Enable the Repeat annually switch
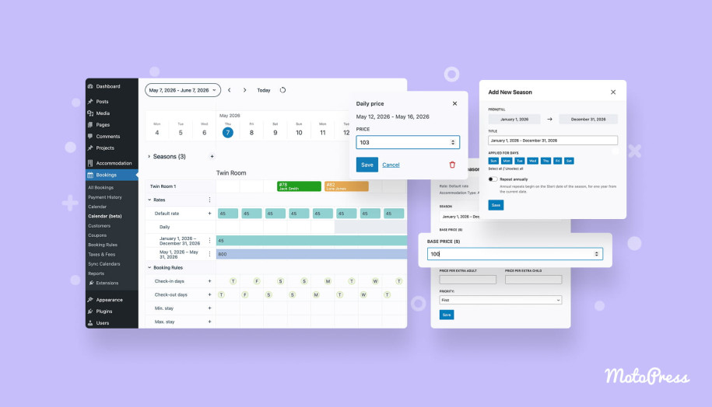This screenshot has height=407, width=712. [x=493, y=179]
